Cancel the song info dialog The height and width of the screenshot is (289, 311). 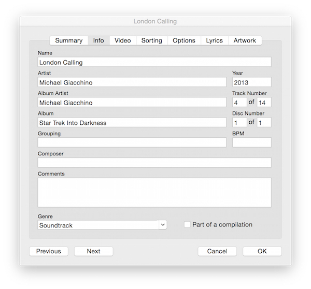coord(217,251)
